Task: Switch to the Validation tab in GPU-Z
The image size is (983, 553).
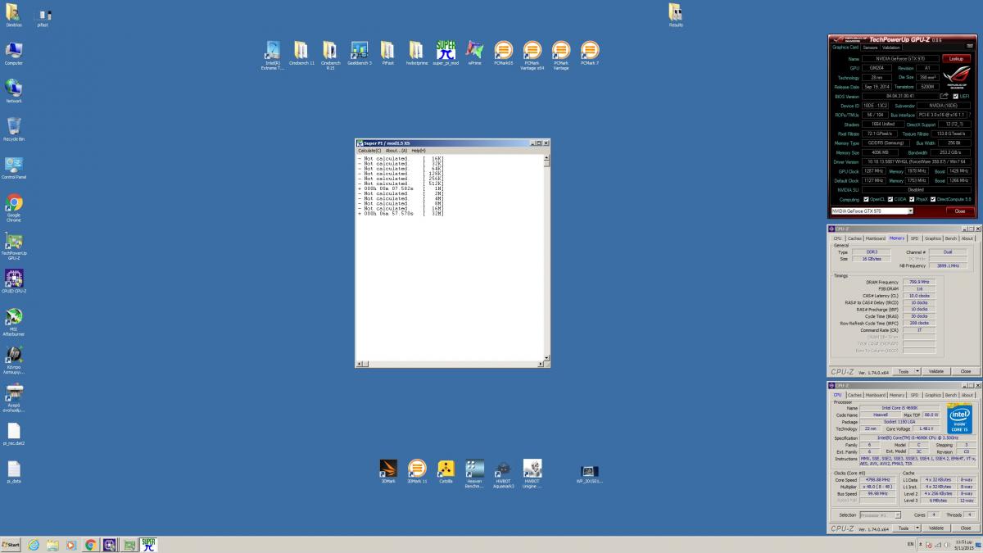Action: (x=891, y=48)
